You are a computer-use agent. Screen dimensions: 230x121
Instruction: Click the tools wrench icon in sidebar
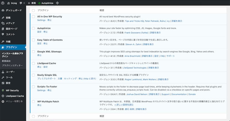3,78
